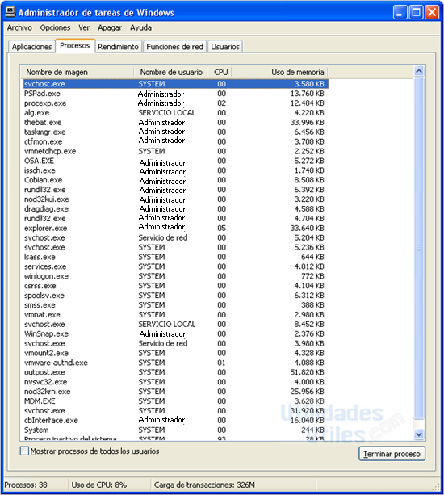Switch to the Usuarios tab
This screenshot has height=495, width=444.
point(225,47)
